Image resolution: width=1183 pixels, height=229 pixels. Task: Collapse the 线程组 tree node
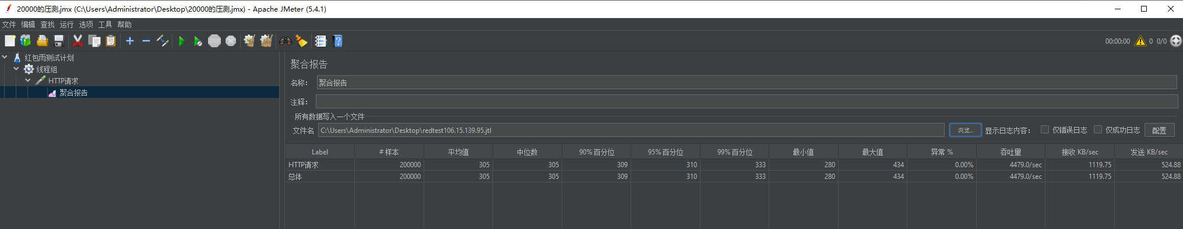[x=16, y=69]
